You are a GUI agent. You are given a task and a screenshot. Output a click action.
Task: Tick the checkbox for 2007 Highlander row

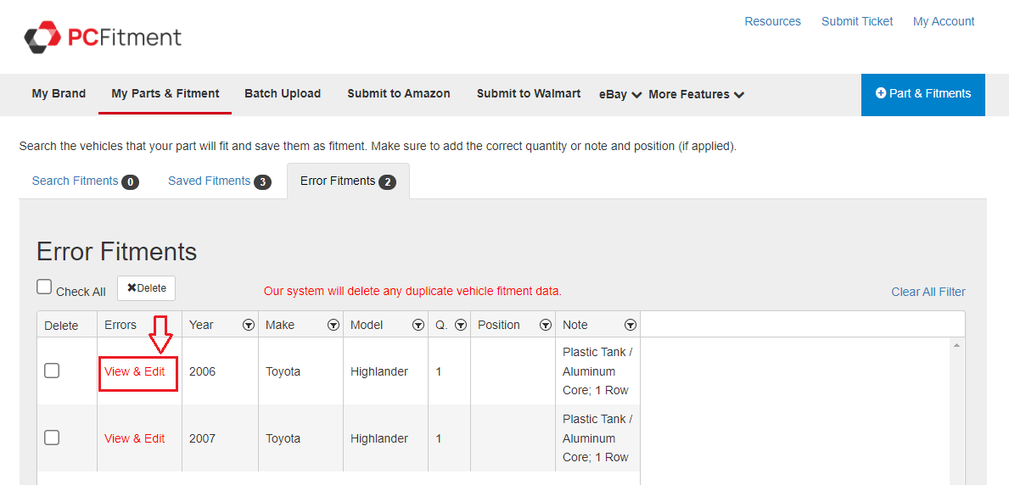52,438
